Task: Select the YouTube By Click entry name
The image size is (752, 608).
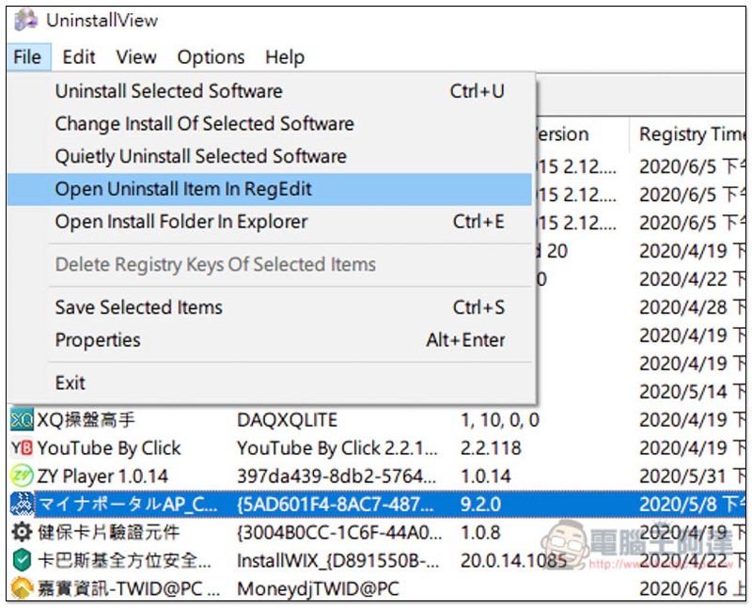Action: coord(109,448)
